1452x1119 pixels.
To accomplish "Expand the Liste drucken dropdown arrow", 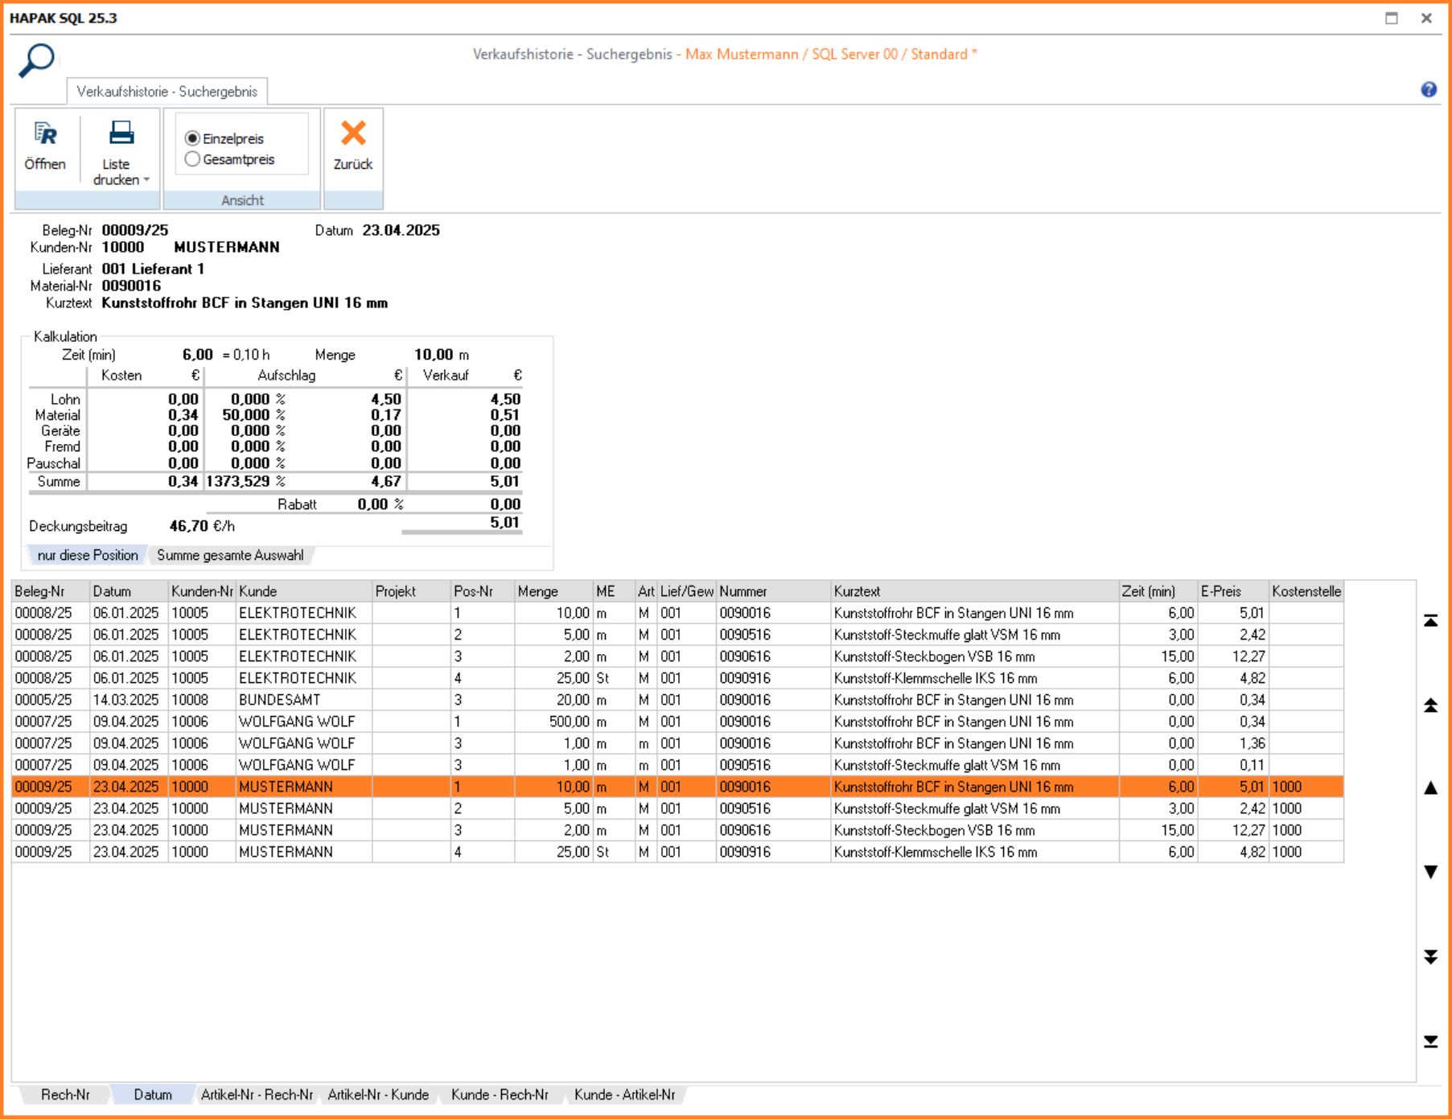I will [146, 180].
